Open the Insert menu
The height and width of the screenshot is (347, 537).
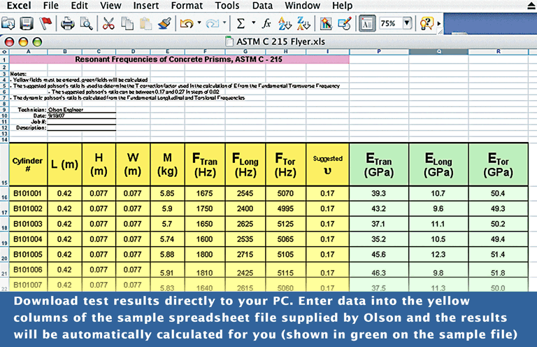(x=146, y=6)
